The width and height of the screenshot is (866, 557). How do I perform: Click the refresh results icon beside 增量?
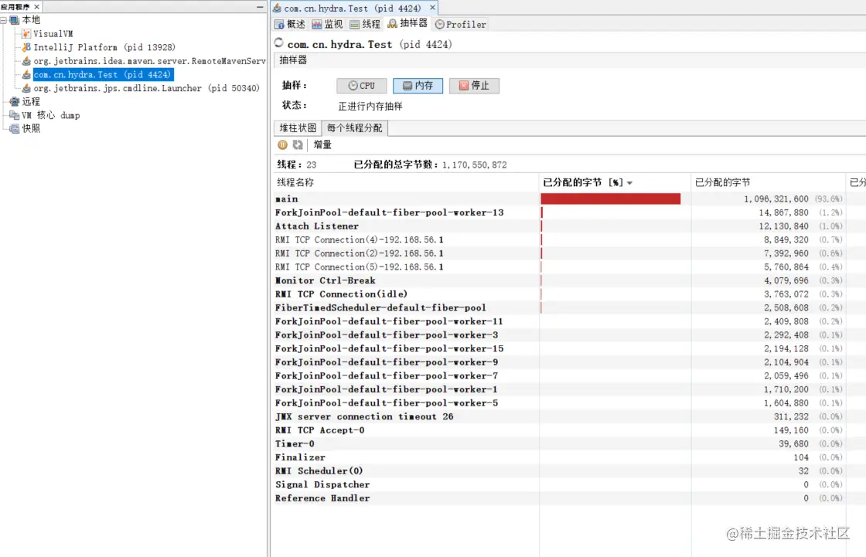(x=298, y=144)
